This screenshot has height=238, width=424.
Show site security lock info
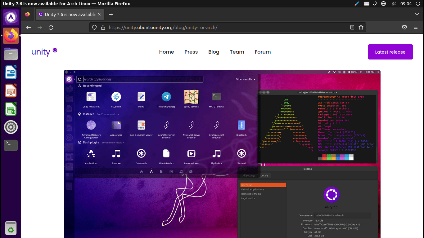(x=103, y=27)
